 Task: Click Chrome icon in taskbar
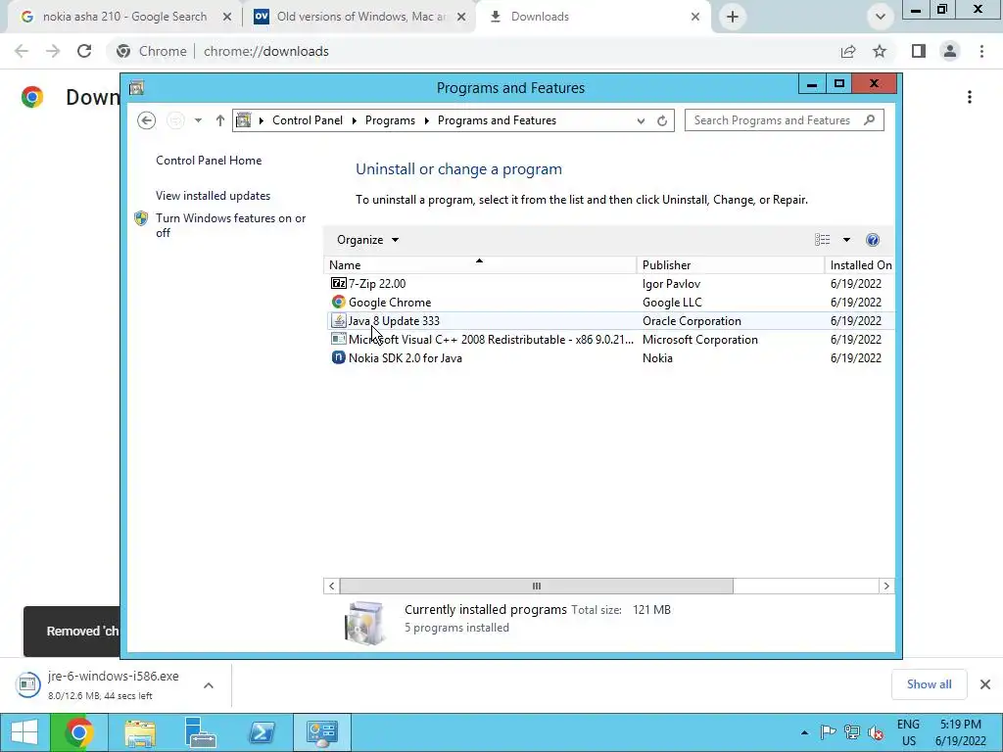point(79,732)
